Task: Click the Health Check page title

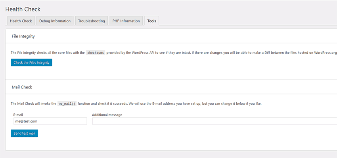Action: pos(23,9)
